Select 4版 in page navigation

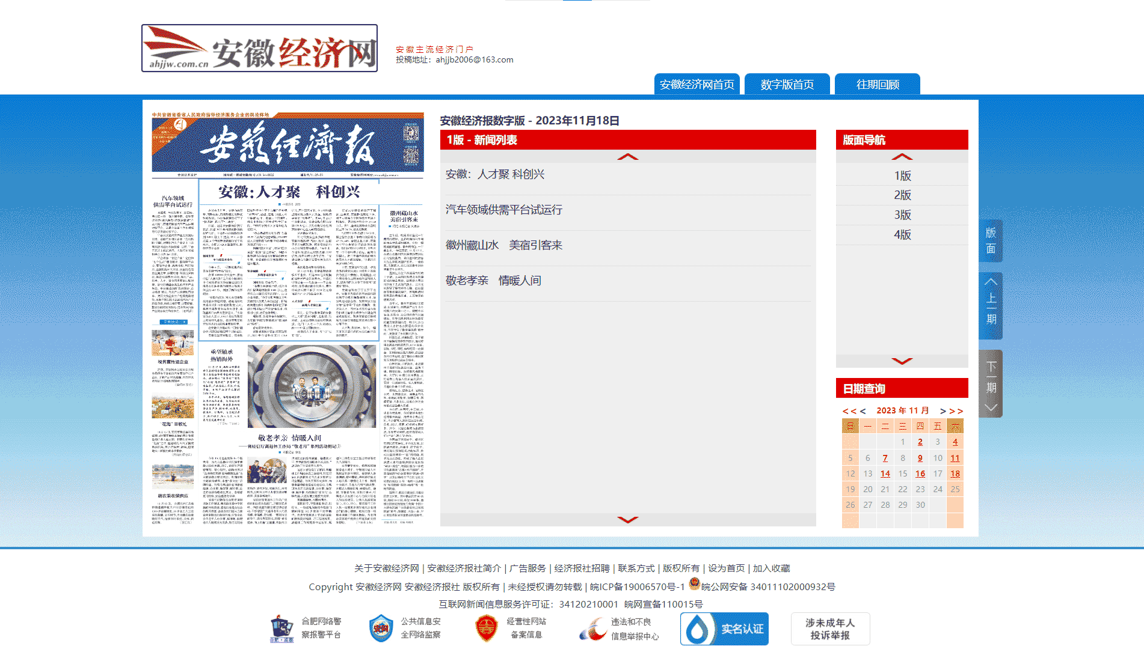[902, 235]
